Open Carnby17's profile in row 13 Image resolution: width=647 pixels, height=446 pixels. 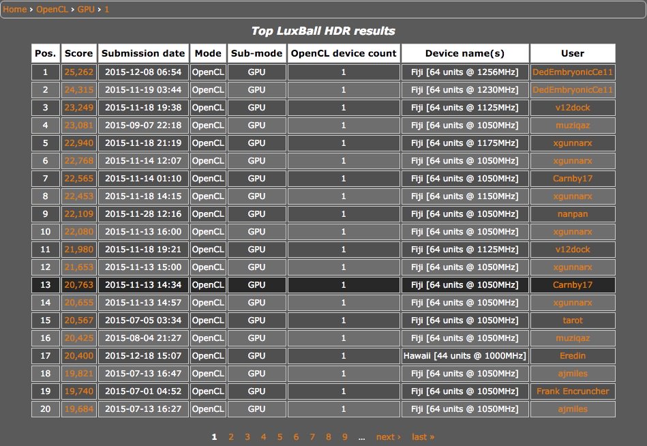[x=573, y=284]
